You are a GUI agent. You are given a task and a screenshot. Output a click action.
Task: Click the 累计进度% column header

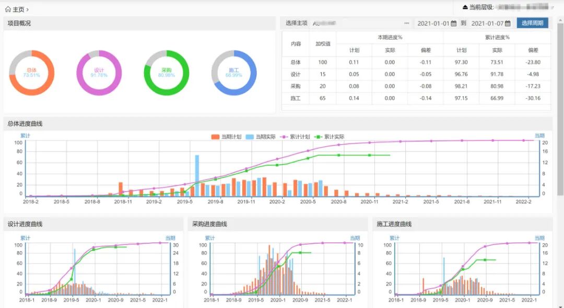click(498, 38)
